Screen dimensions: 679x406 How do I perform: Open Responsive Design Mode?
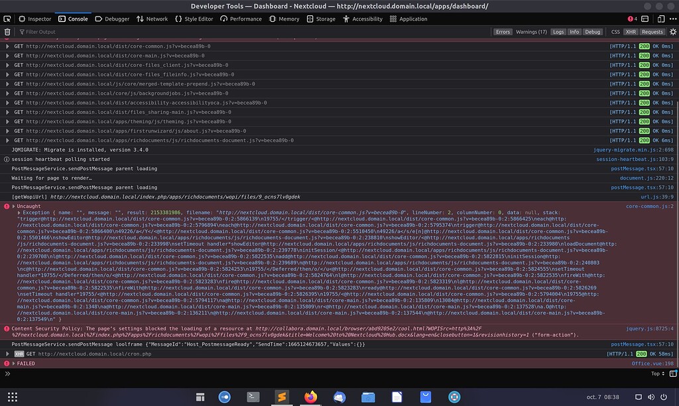661,19
